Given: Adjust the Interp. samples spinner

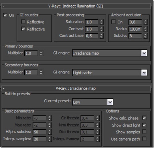Looking at the screenshot, I should pyautogui.click(x=50, y=139).
